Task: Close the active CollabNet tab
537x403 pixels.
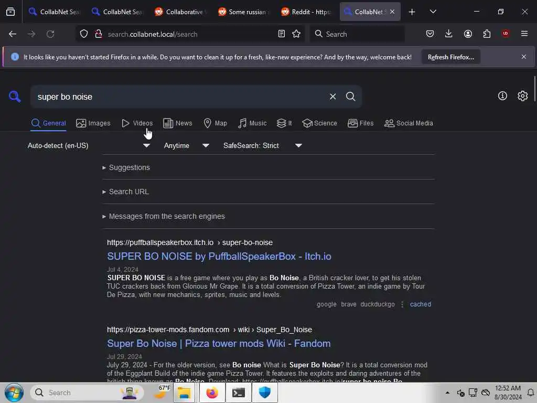Action: pyautogui.click(x=392, y=12)
